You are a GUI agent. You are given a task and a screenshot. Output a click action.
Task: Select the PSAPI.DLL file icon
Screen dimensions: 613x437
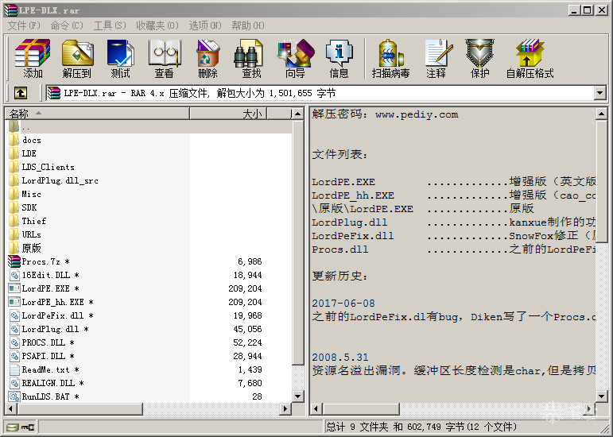tap(14, 356)
